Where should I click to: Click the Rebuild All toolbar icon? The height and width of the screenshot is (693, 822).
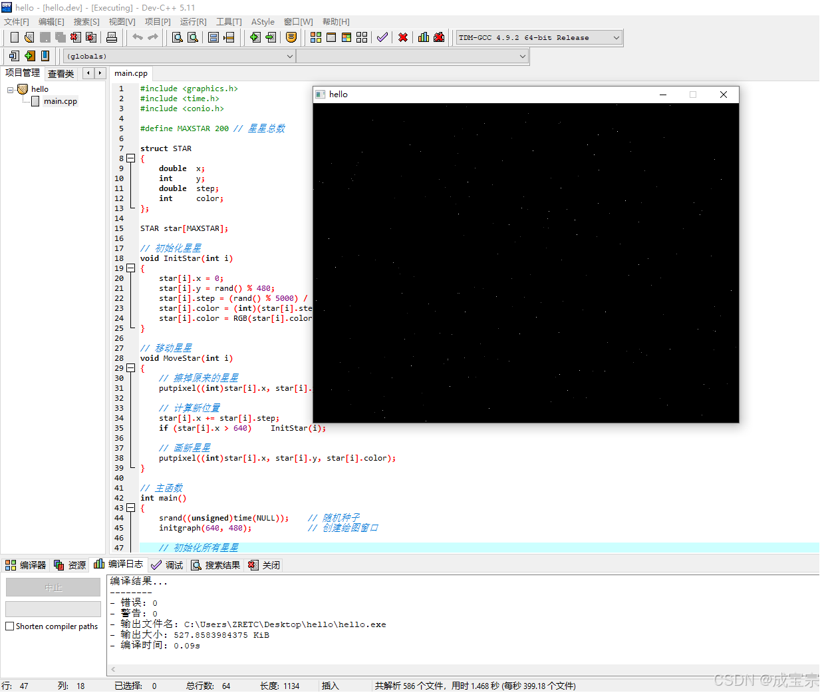362,37
